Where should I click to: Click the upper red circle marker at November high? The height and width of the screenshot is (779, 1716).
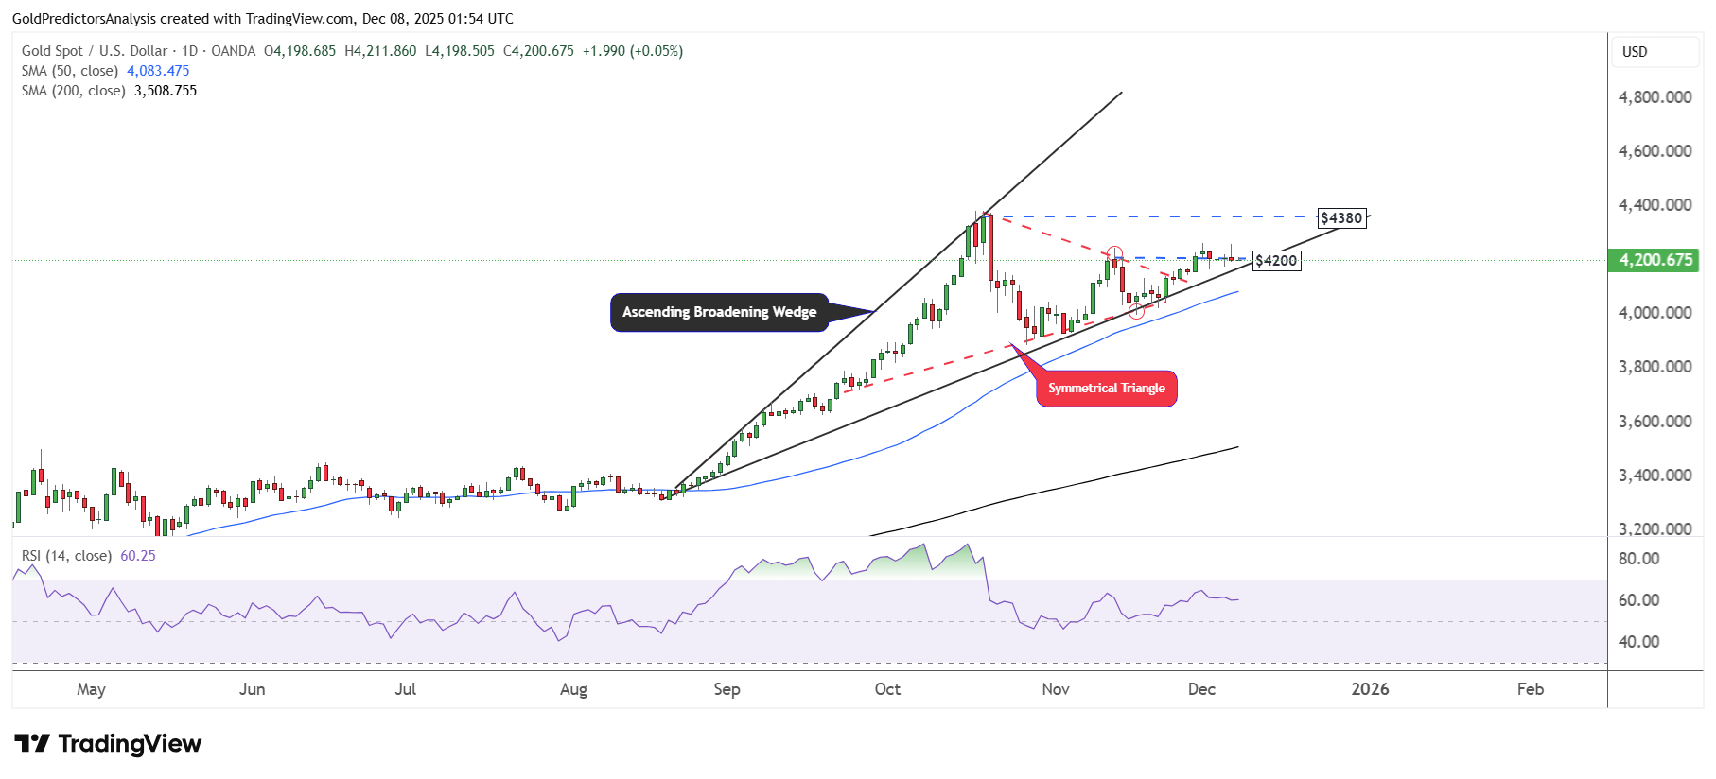click(x=1114, y=253)
